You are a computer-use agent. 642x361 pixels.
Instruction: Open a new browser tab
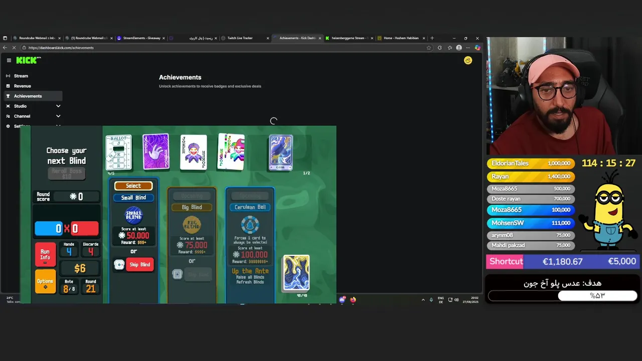tap(432, 38)
